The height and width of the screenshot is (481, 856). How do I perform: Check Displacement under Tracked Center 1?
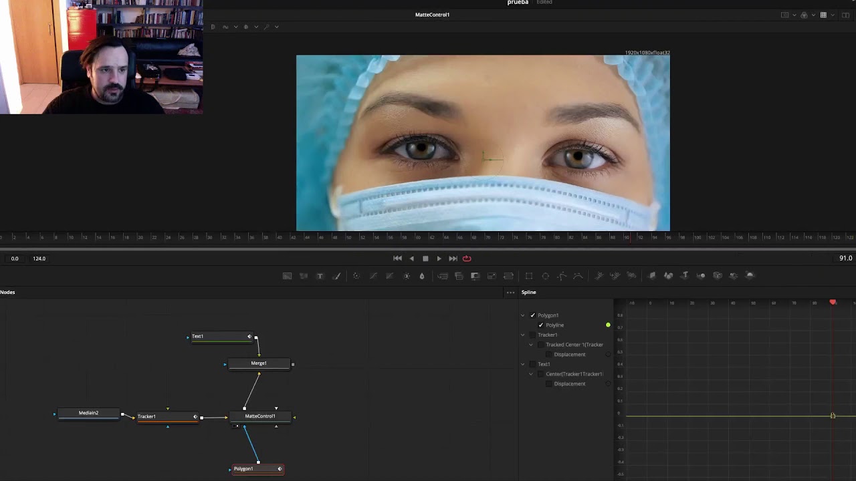pyautogui.click(x=549, y=355)
